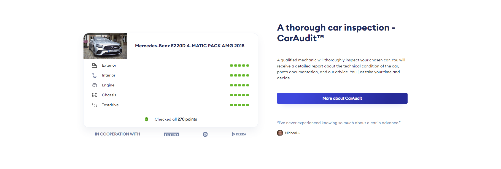Image resolution: width=501 pixels, height=169 pixels.
Task: Click the Interior seat icon
Action: click(x=94, y=75)
